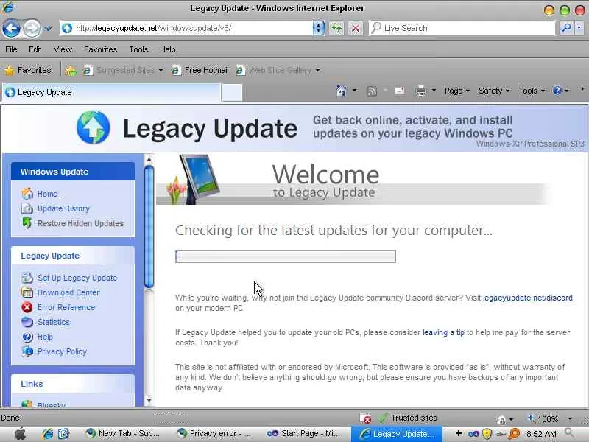
Task: Click the sidebar Help question icon
Action: [27, 337]
